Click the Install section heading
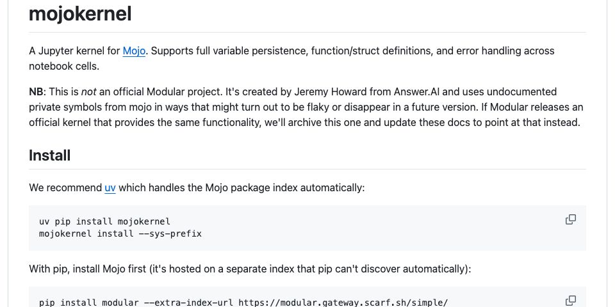 49,155
